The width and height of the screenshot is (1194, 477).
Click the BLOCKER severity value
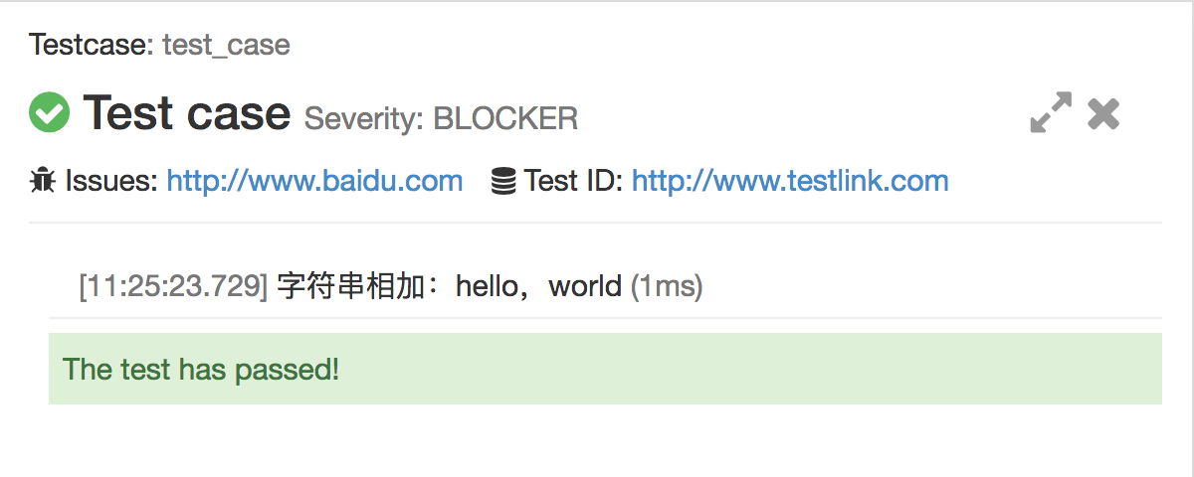click(505, 119)
